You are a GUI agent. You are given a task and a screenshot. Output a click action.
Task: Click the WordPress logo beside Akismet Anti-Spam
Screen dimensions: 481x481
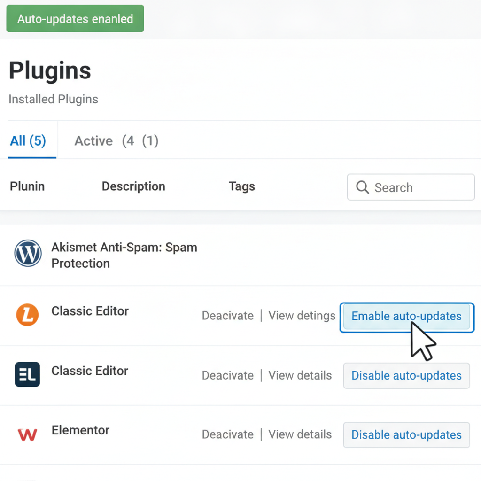coord(28,253)
